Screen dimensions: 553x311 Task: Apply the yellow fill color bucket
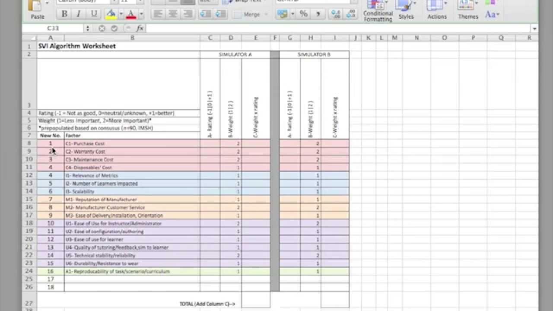point(111,14)
